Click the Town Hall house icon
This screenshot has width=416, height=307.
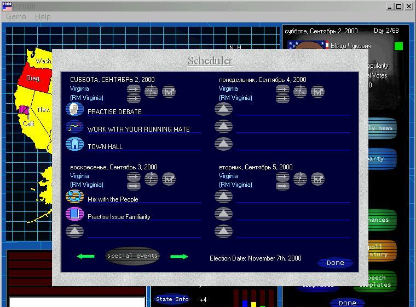74,144
